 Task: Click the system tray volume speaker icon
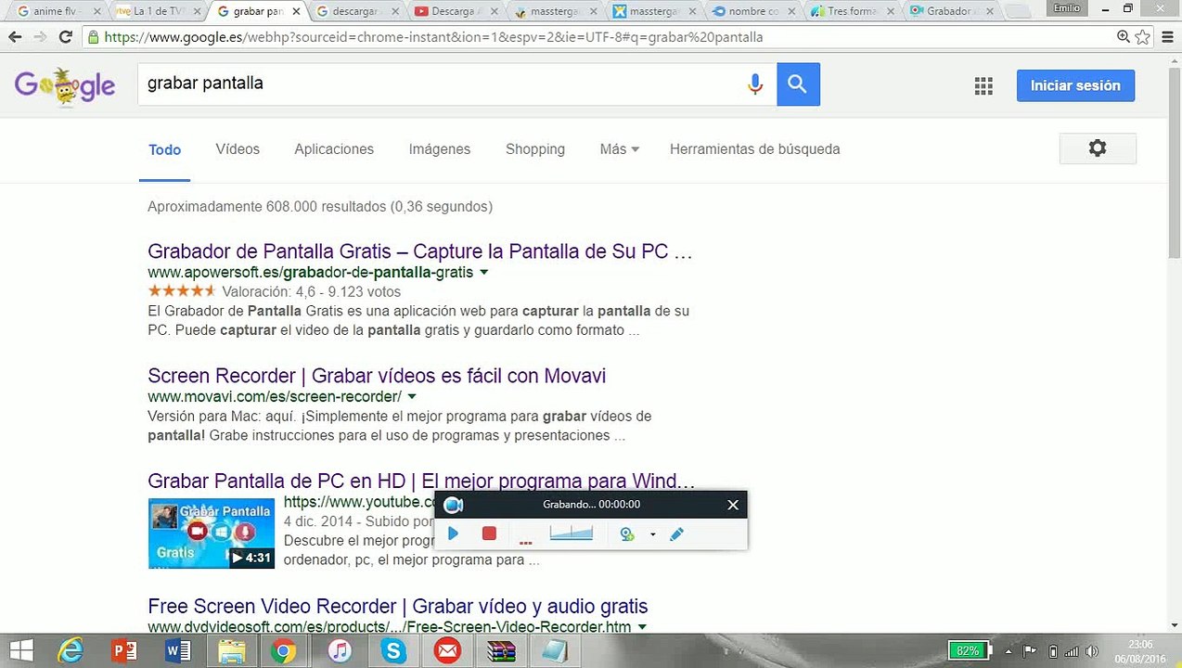(x=1091, y=651)
